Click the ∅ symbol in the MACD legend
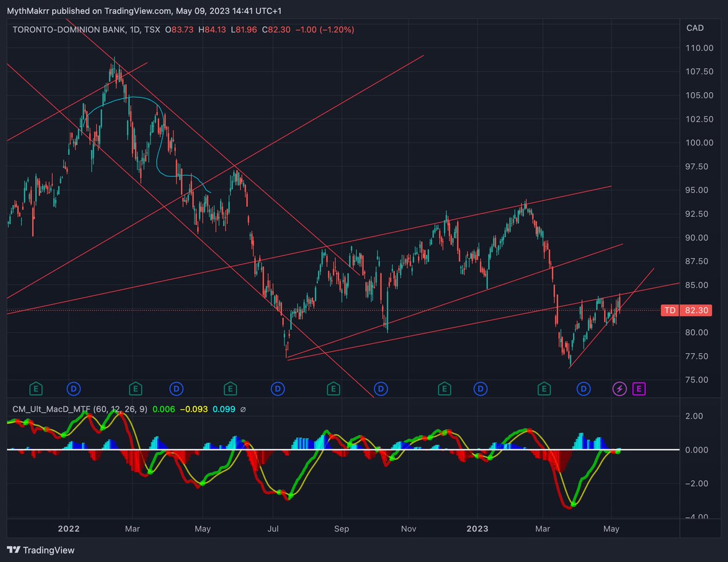728x562 pixels. click(243, 409)
